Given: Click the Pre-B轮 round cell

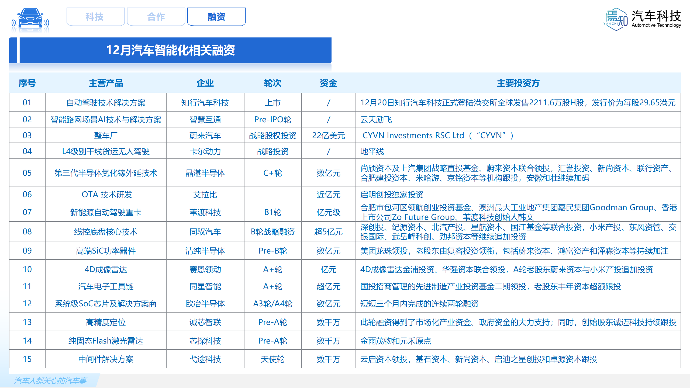Looking at the screenshot, I should [x=273, y=251].
